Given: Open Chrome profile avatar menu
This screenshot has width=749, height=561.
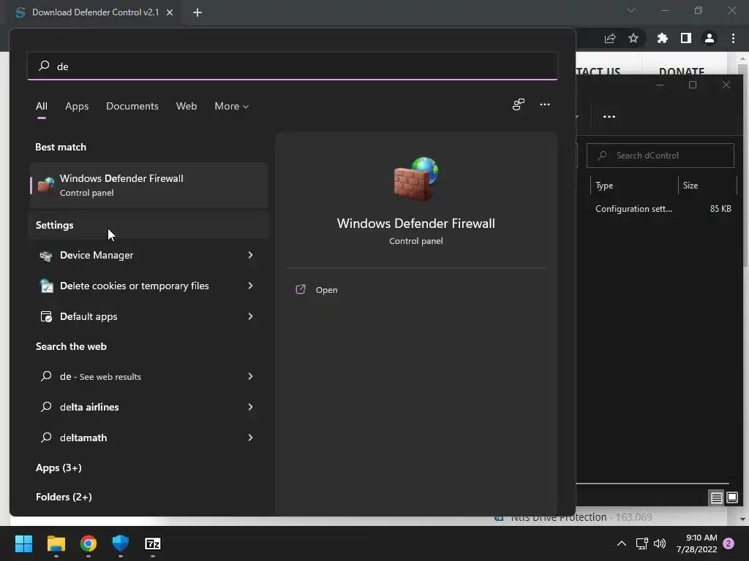Looking at the screenshot, I should click(710, 38).
